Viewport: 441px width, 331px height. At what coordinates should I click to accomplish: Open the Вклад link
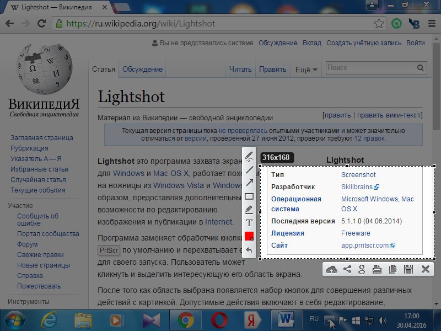[x=312, y=43]
